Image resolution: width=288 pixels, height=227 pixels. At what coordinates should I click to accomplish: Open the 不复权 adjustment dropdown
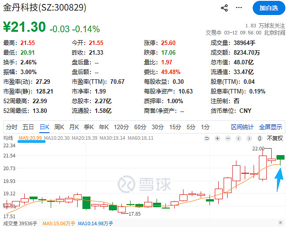[x=275, y=138]
